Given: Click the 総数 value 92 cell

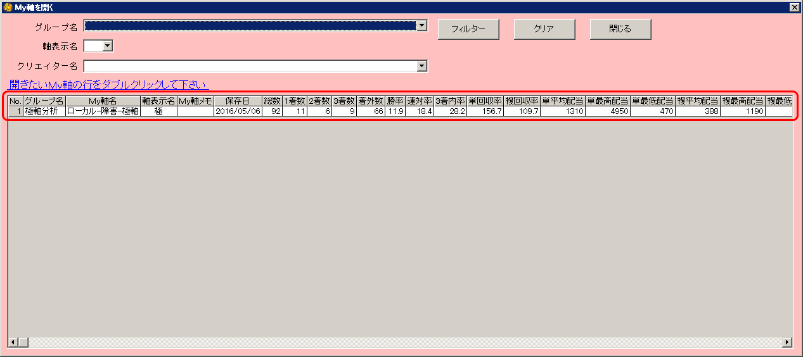Looking at the screenshot, I should (272, 111).
